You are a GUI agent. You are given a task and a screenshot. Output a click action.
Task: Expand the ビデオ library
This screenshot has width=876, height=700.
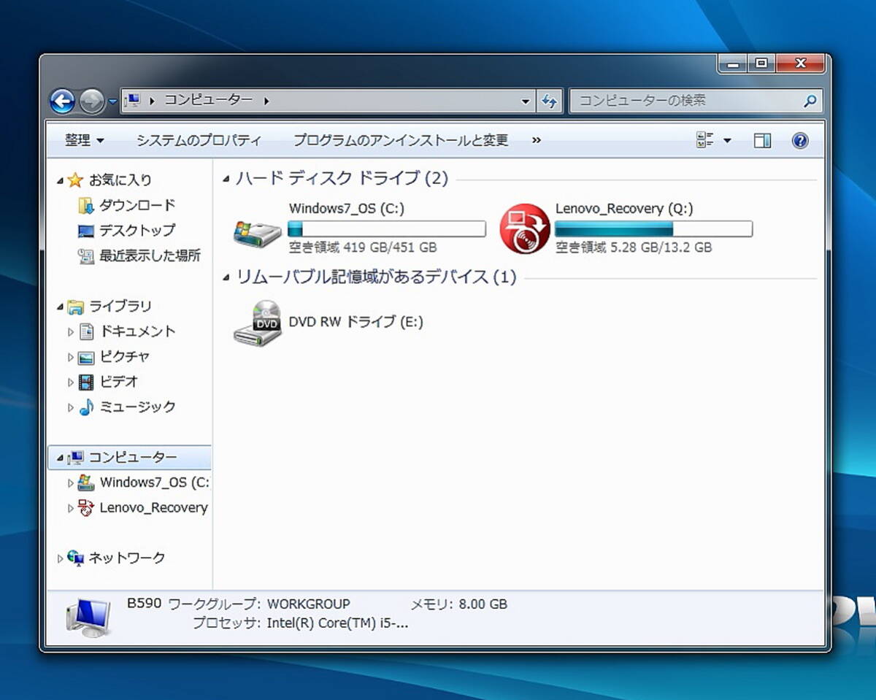pos(71,382)
